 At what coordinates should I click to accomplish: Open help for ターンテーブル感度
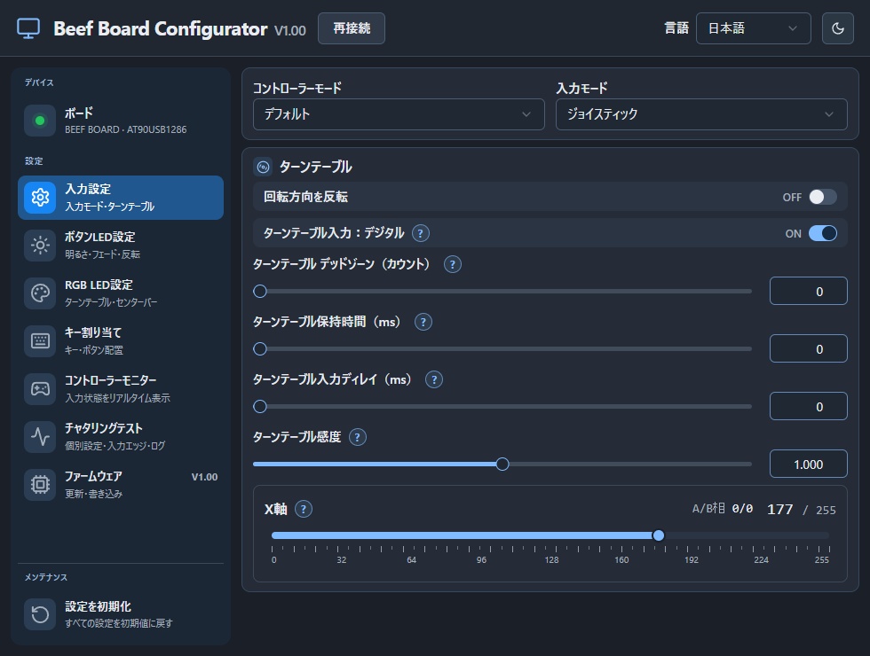click(357, 437)
